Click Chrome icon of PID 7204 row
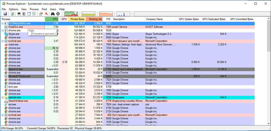The width and height of the screenshot is (271, 131). pos(6,48)
